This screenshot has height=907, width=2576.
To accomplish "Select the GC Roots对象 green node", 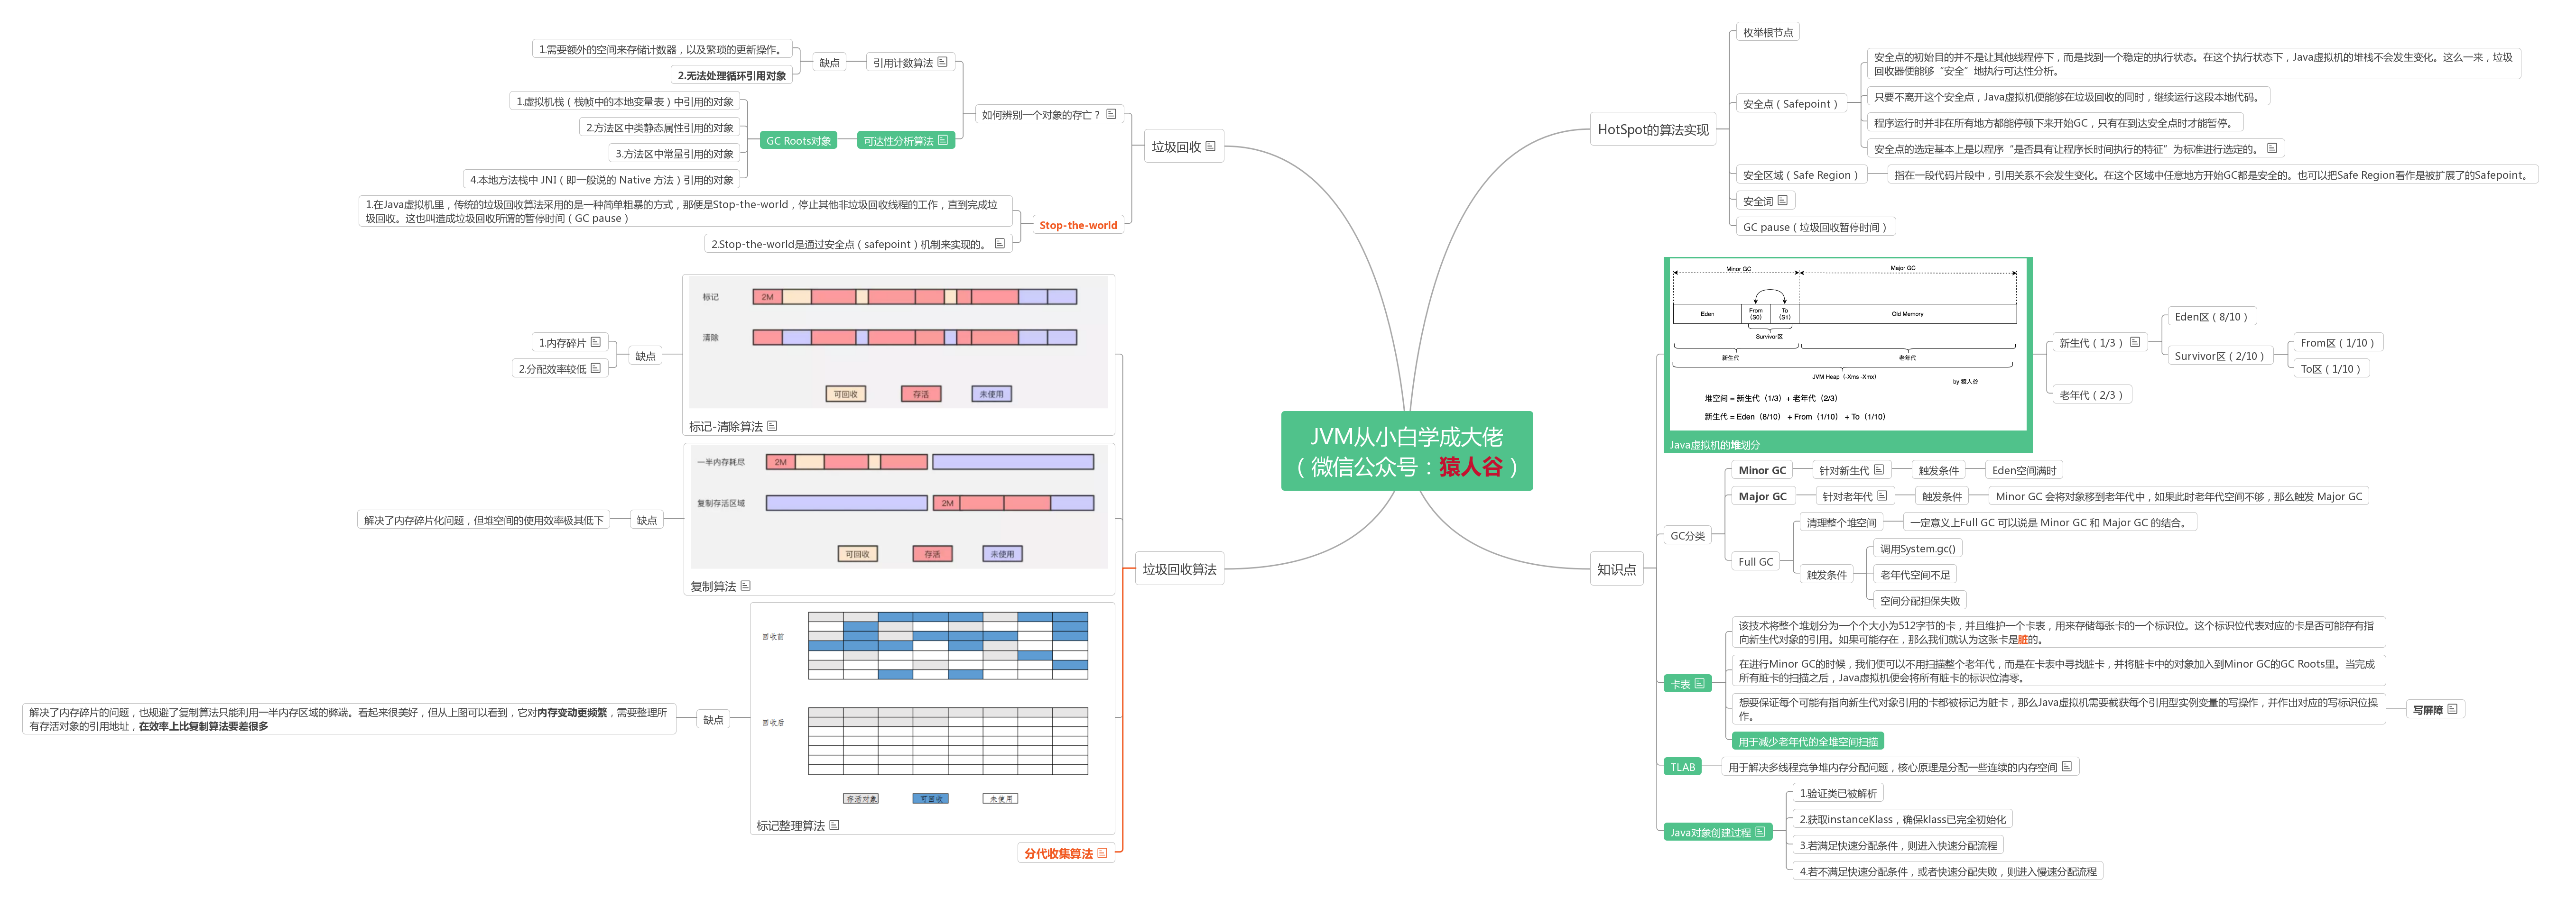I will (x=798, y=141).
